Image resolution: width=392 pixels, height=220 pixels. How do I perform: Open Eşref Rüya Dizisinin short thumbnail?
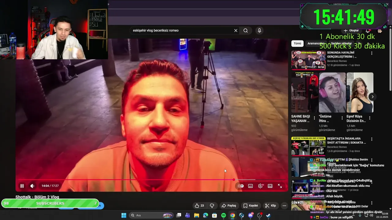tap(360, 93)
